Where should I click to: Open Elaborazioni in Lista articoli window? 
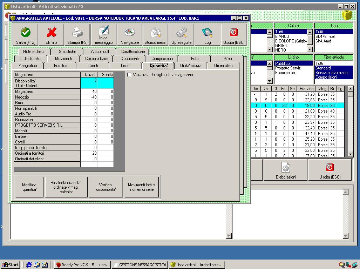[x=286, y=170]
